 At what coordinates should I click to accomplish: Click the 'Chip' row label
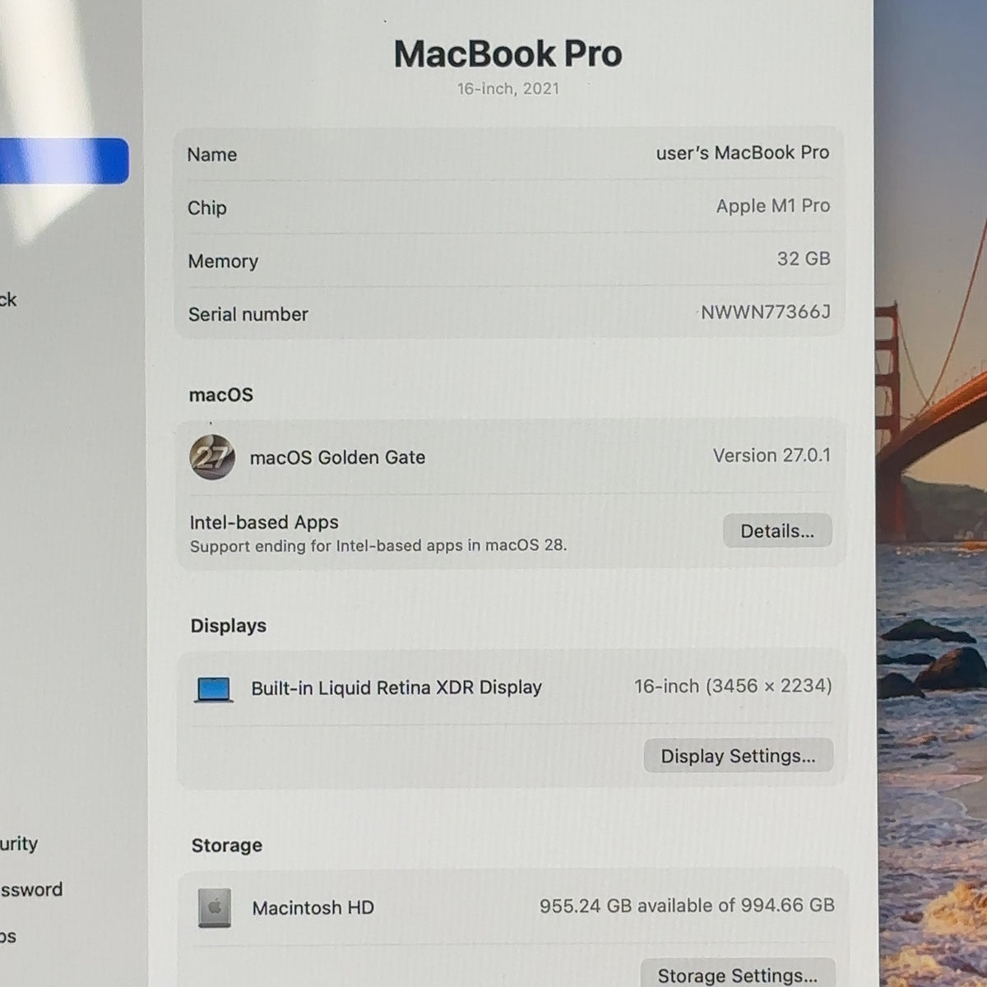(206, 208)
